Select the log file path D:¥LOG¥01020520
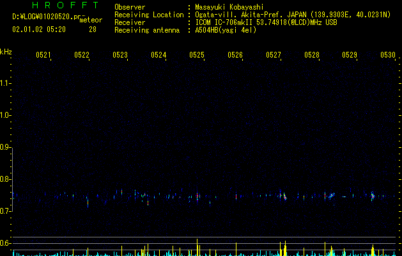The image size is (402, 256). [x=46, y=17]
